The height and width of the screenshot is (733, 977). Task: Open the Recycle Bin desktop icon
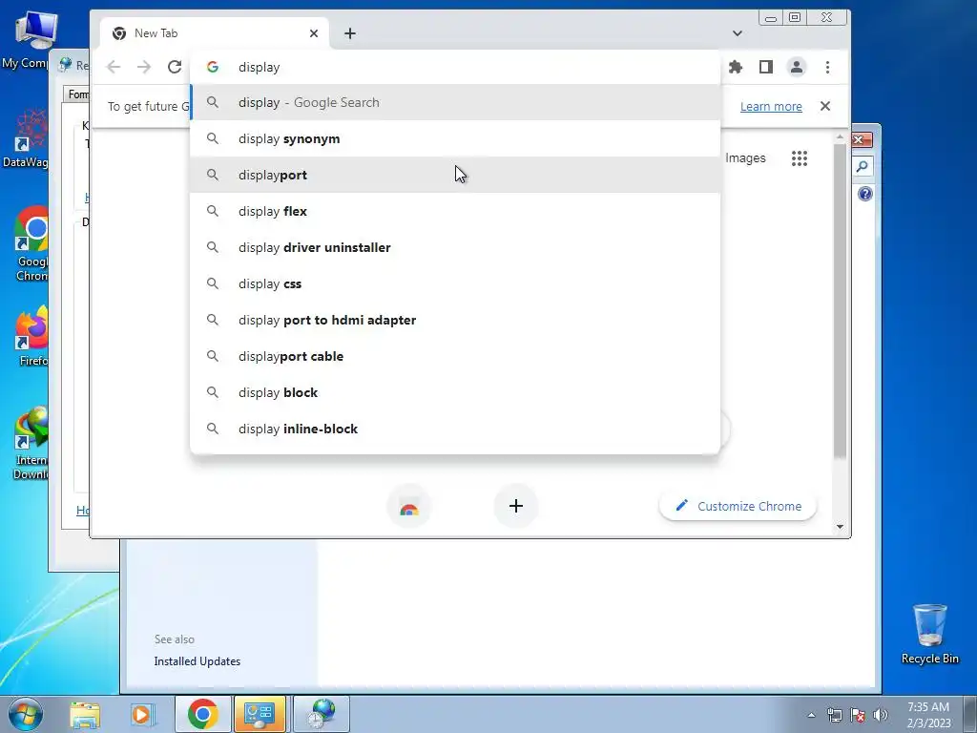click(929, 635)
